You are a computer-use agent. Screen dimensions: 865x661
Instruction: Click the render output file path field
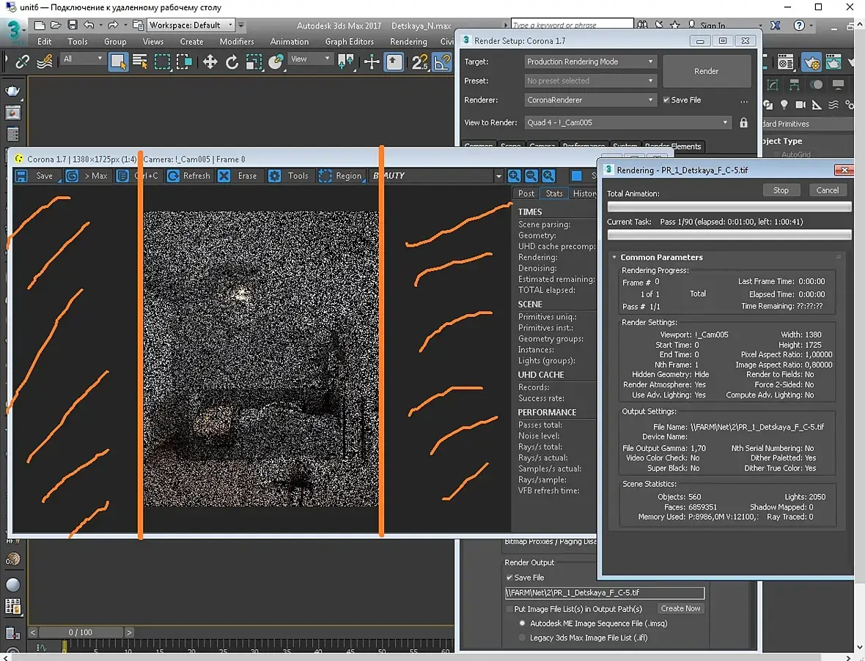tap(604, 593)
